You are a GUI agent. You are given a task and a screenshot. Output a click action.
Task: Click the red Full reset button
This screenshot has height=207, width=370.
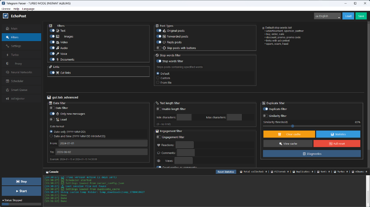pyautogui.click(x=337, y=144)
